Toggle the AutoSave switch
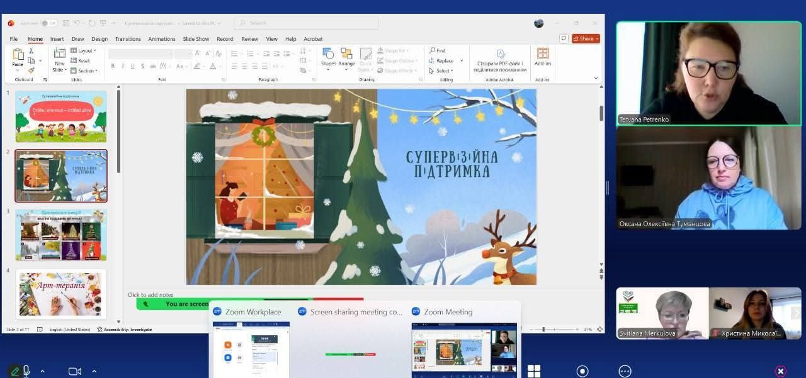 48,23
